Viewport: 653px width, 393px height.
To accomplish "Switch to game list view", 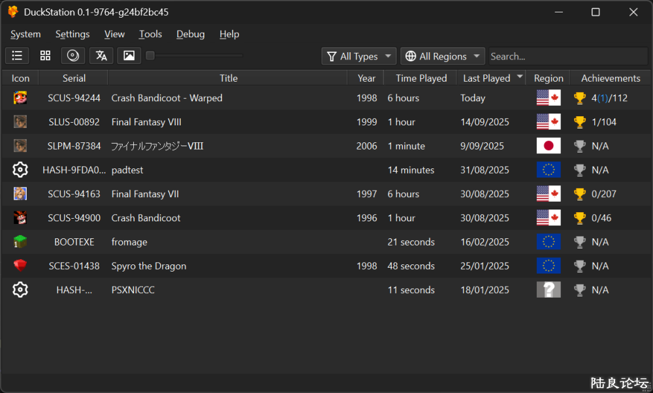I will coord(17,56).
